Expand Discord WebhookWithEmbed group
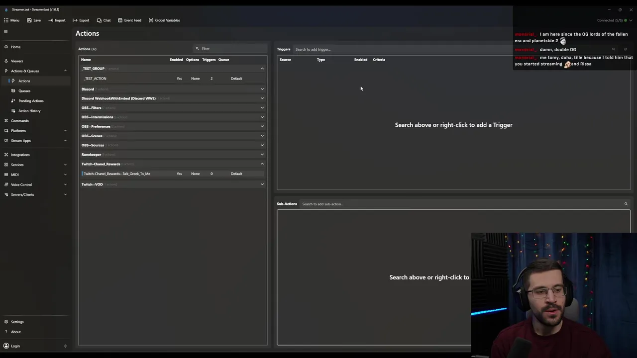Screen dimensions: 637x358 coord(262,98)
